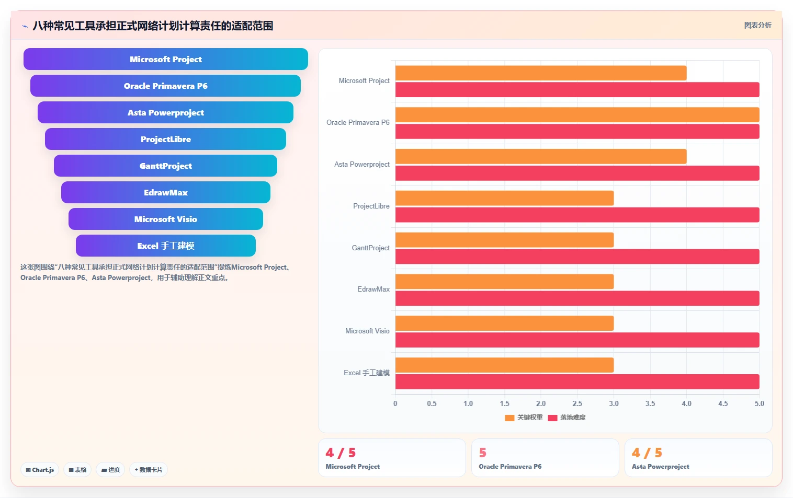Click Microsoft Project red 落地难度 bar
Viewport: 793px width, 498px height.
[x=577, y=90]
